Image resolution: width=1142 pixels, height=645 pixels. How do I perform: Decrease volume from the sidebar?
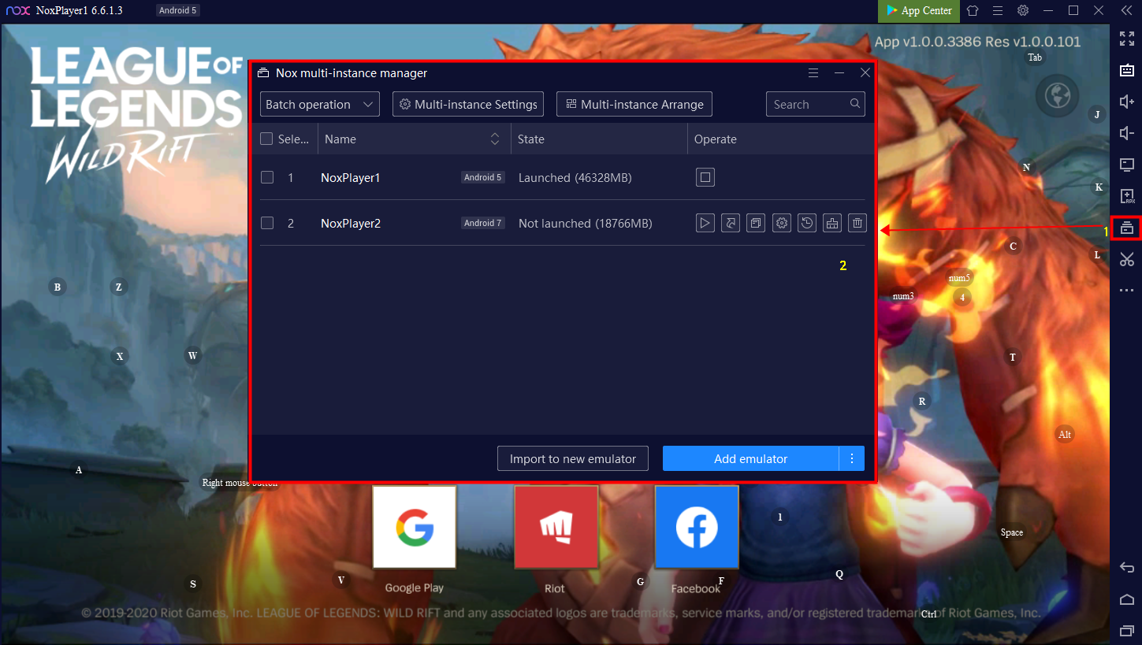point(1127,133)
